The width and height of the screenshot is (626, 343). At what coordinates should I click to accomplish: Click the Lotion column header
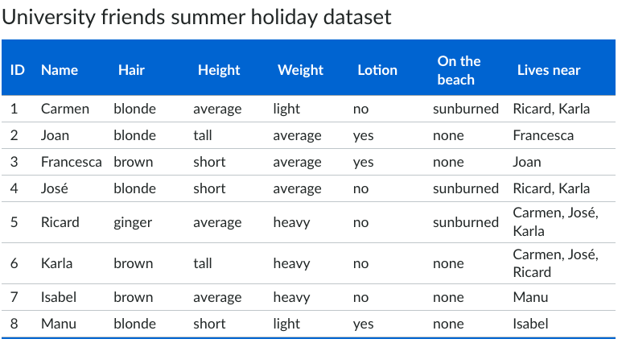tap(377, 70)
